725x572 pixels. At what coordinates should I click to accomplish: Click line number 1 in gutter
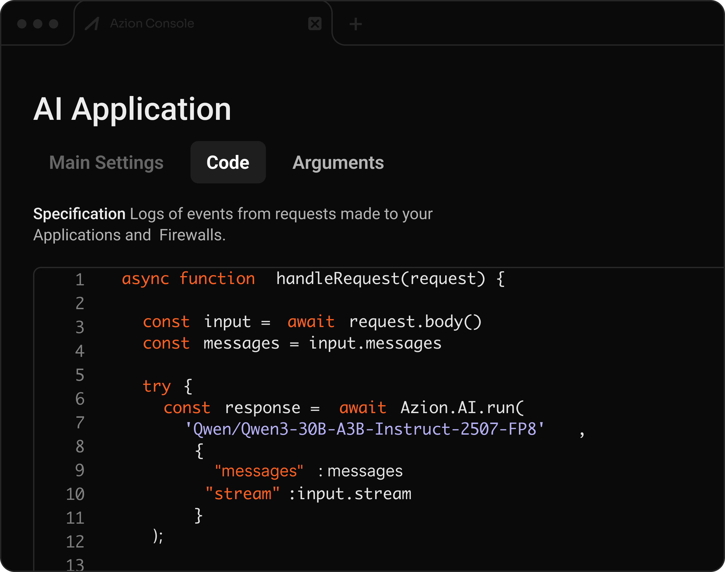(80, 280)
